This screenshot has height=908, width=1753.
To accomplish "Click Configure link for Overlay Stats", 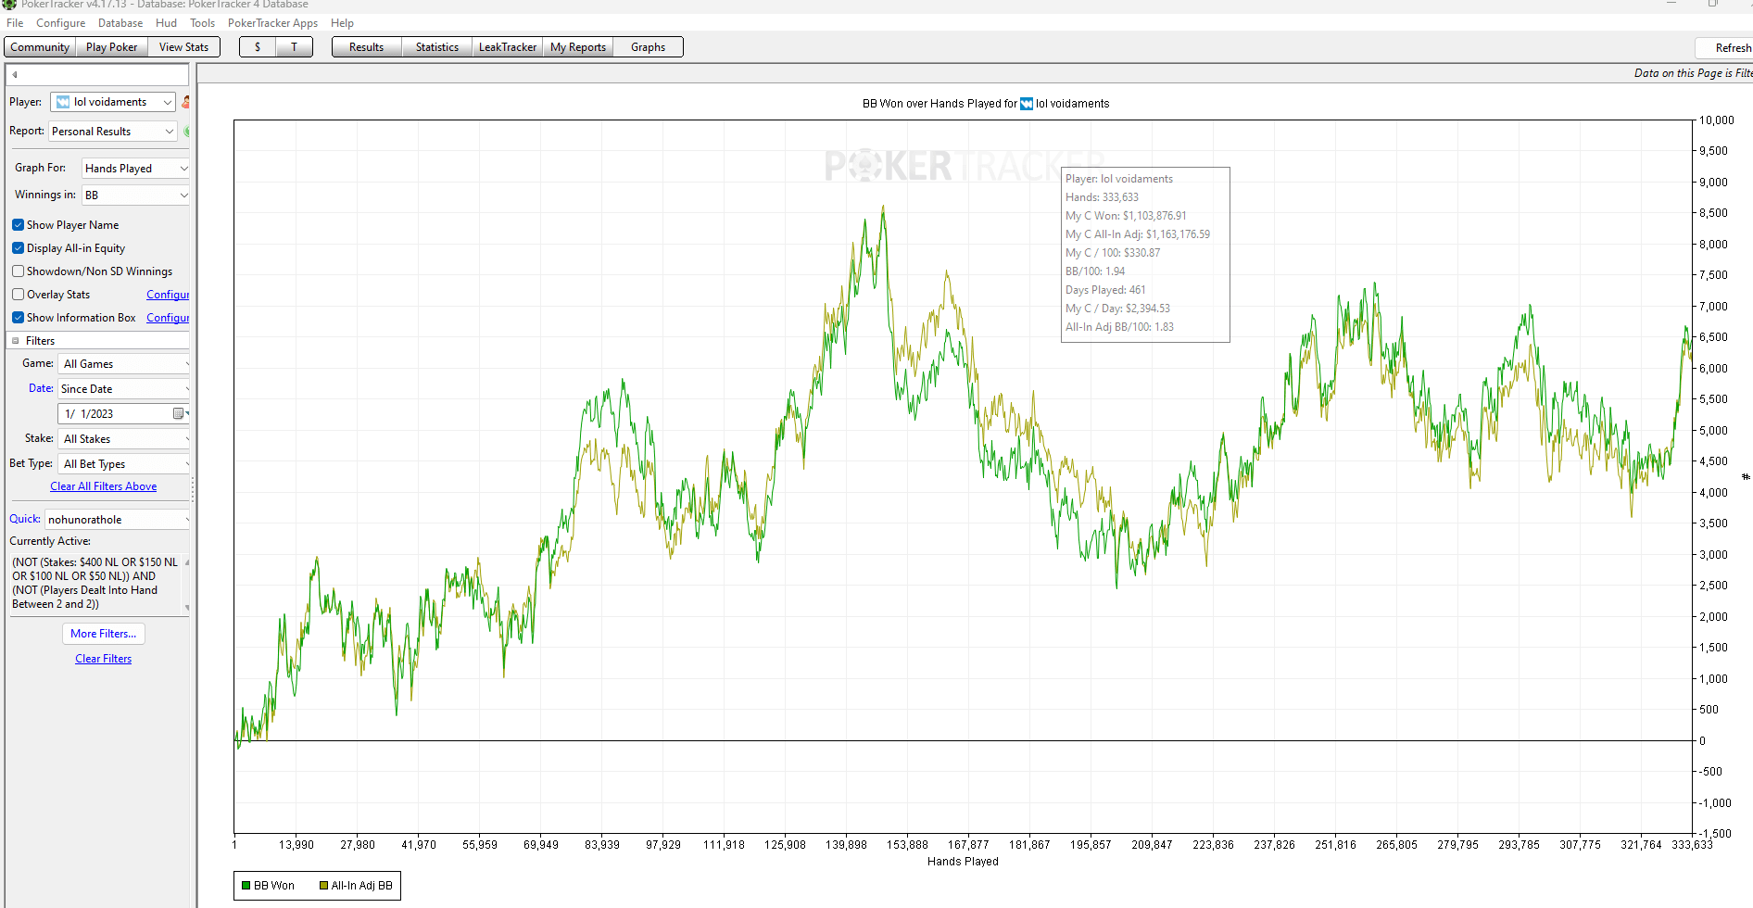I will point(168,295).
